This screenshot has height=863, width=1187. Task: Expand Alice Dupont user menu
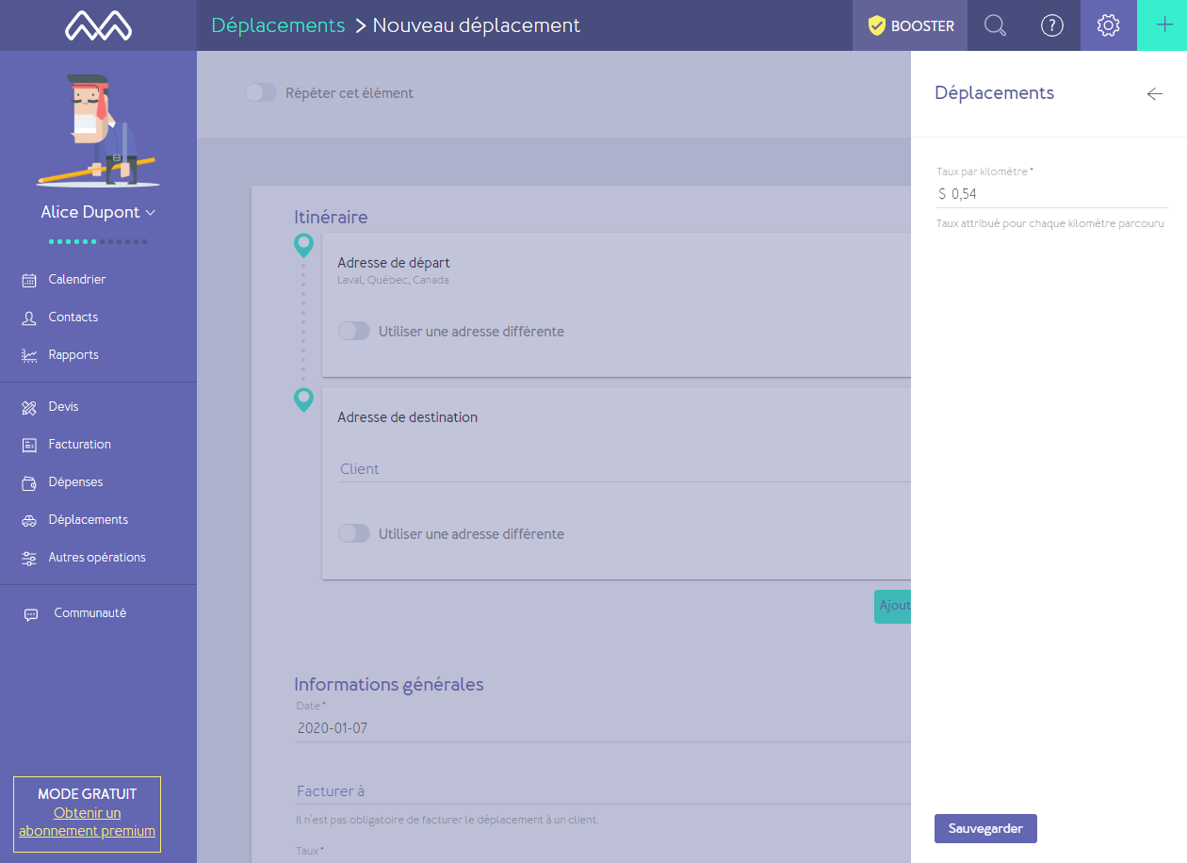(98, 212)
